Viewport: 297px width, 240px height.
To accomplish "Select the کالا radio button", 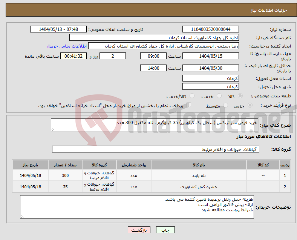I will 240,96.
